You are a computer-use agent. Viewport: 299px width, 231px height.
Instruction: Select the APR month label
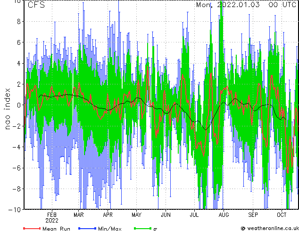coord(108,215)
